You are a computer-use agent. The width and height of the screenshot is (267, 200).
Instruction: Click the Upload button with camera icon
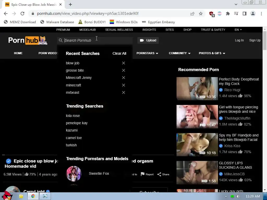click(148, 40)
